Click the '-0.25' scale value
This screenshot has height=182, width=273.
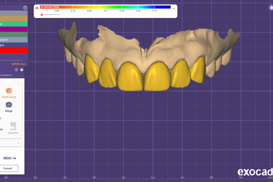click(x=138, y=11)
